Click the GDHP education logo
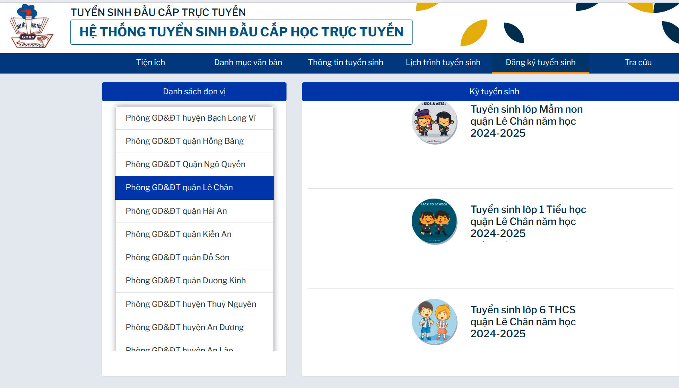The width and height of the screenshot is (679, 388). point(31,26)
